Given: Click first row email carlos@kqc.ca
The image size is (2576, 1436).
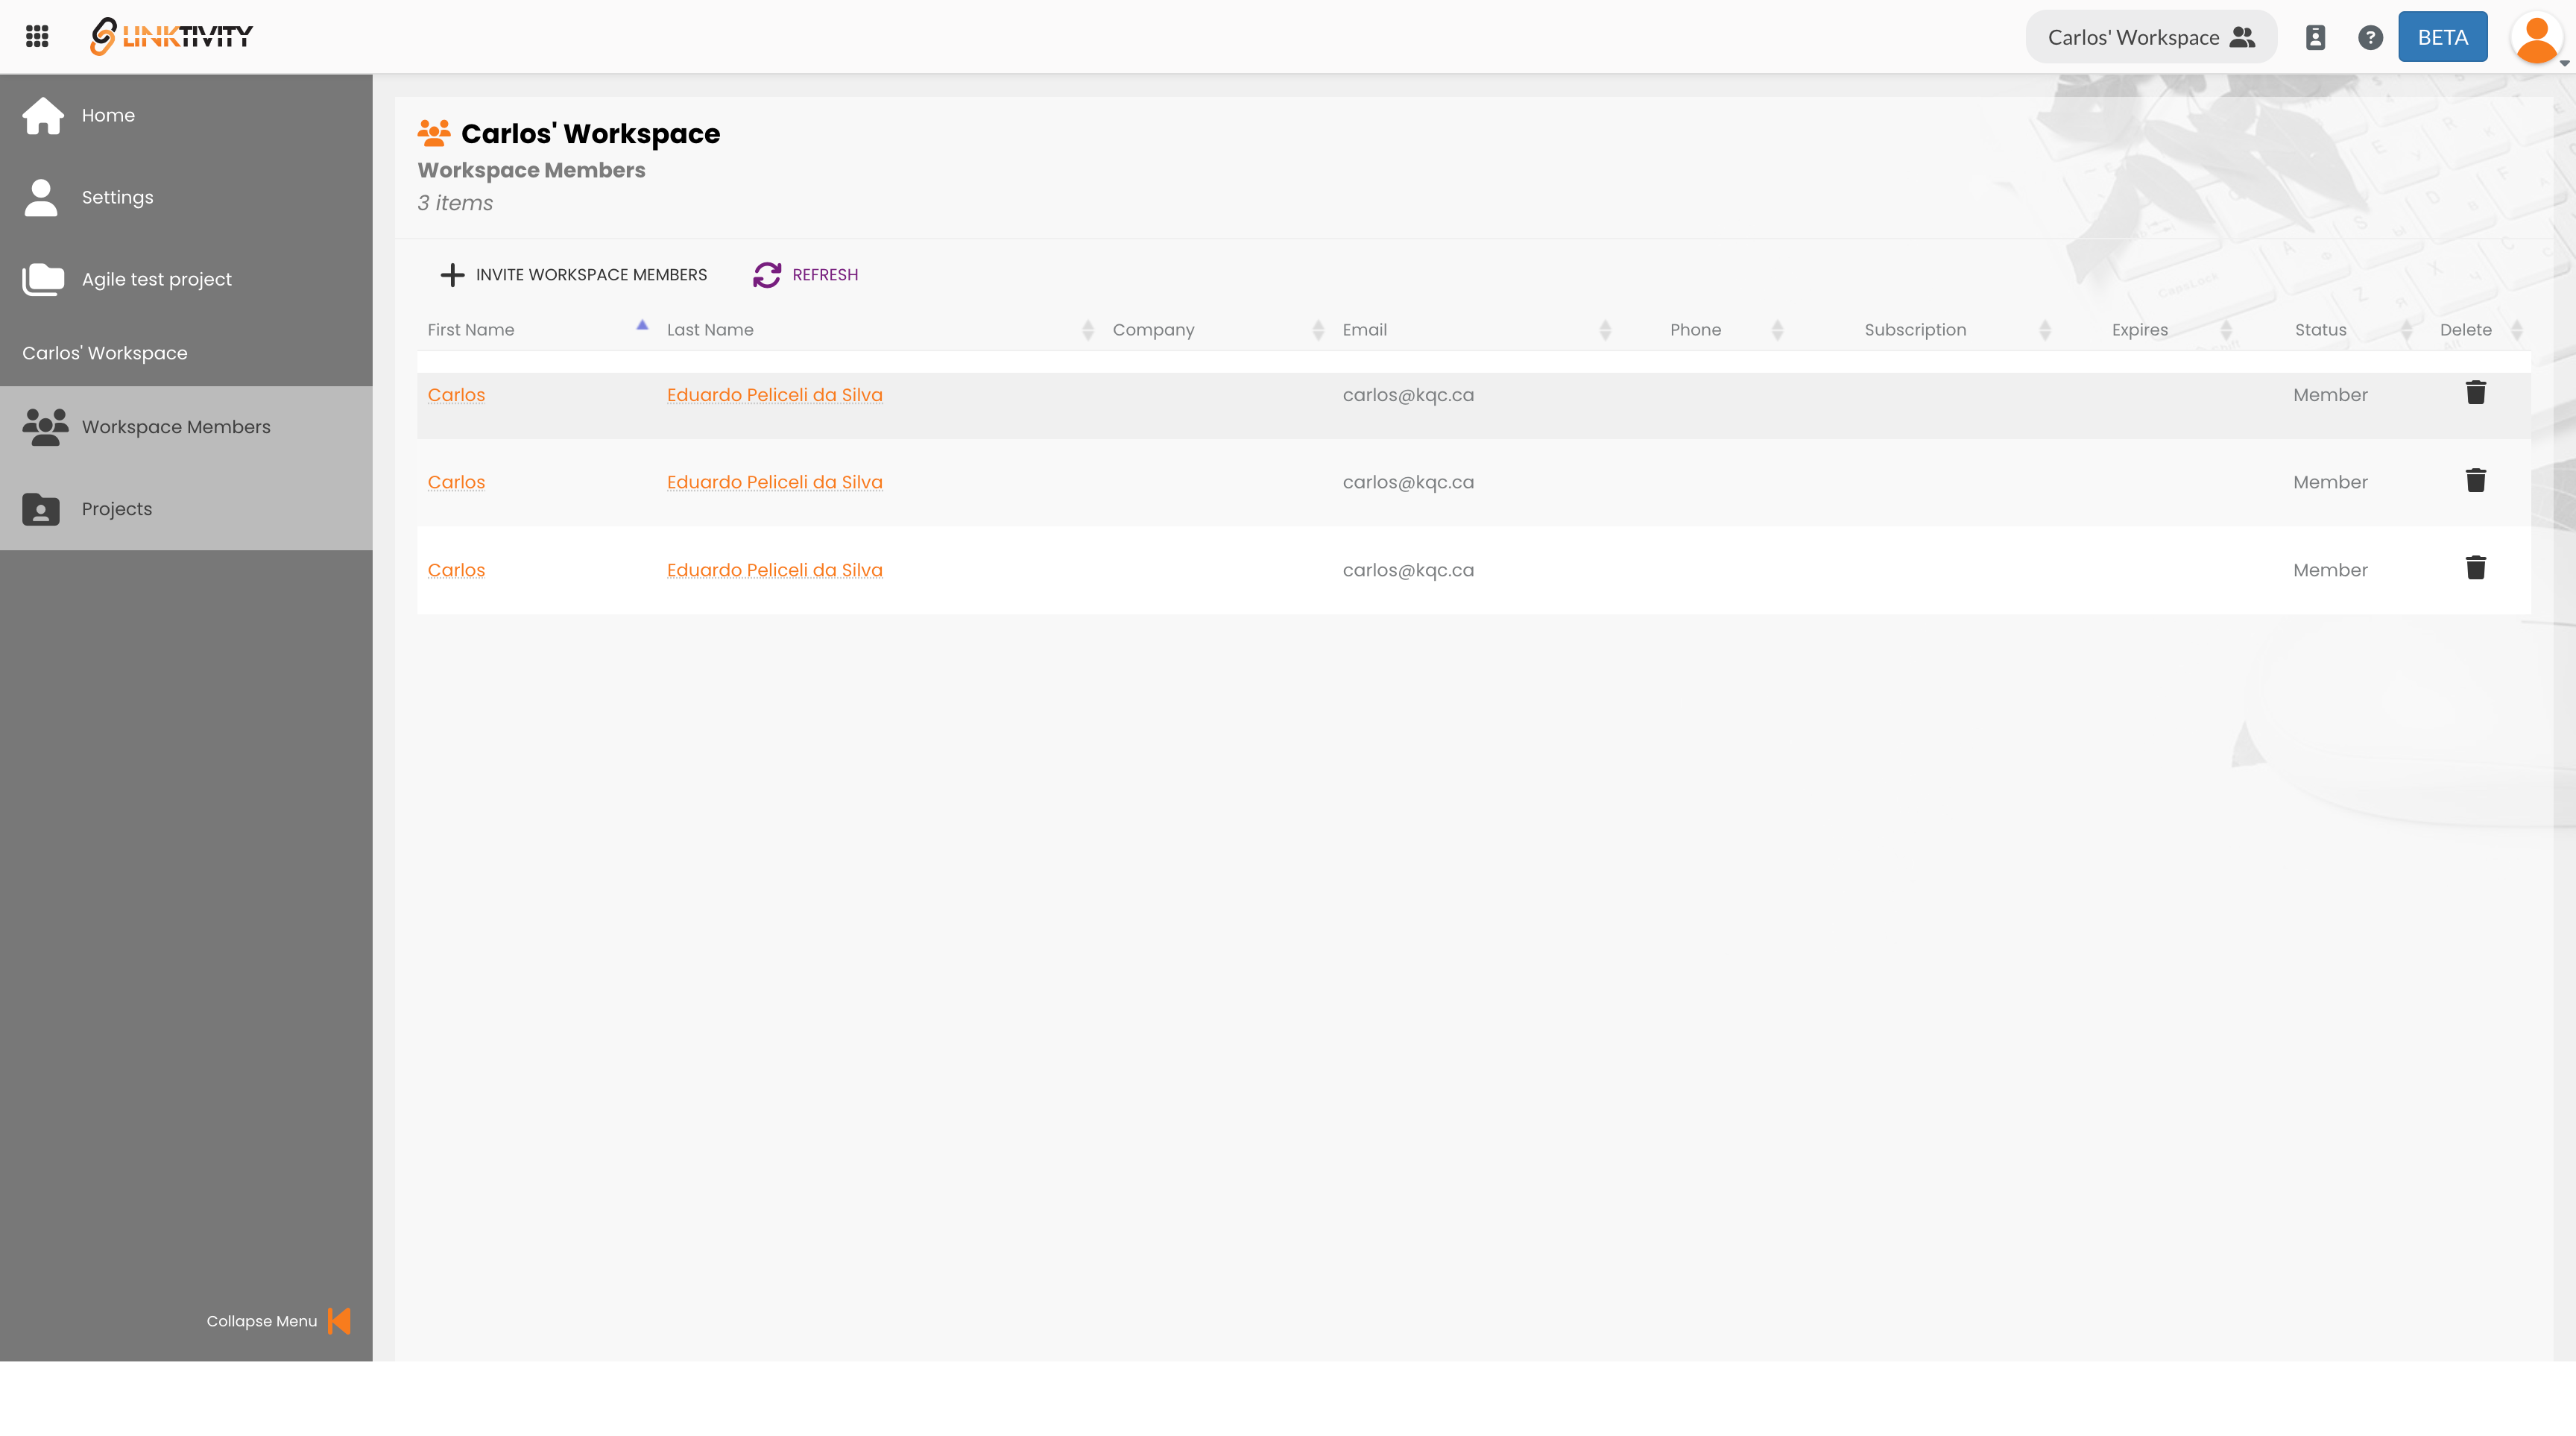Looking at the screenshot, I should click(x=1408, y=395).
